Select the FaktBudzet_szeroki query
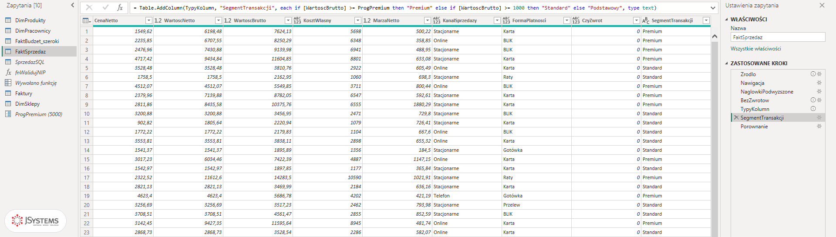The image size is (836, 237). (x=39, y=41)
